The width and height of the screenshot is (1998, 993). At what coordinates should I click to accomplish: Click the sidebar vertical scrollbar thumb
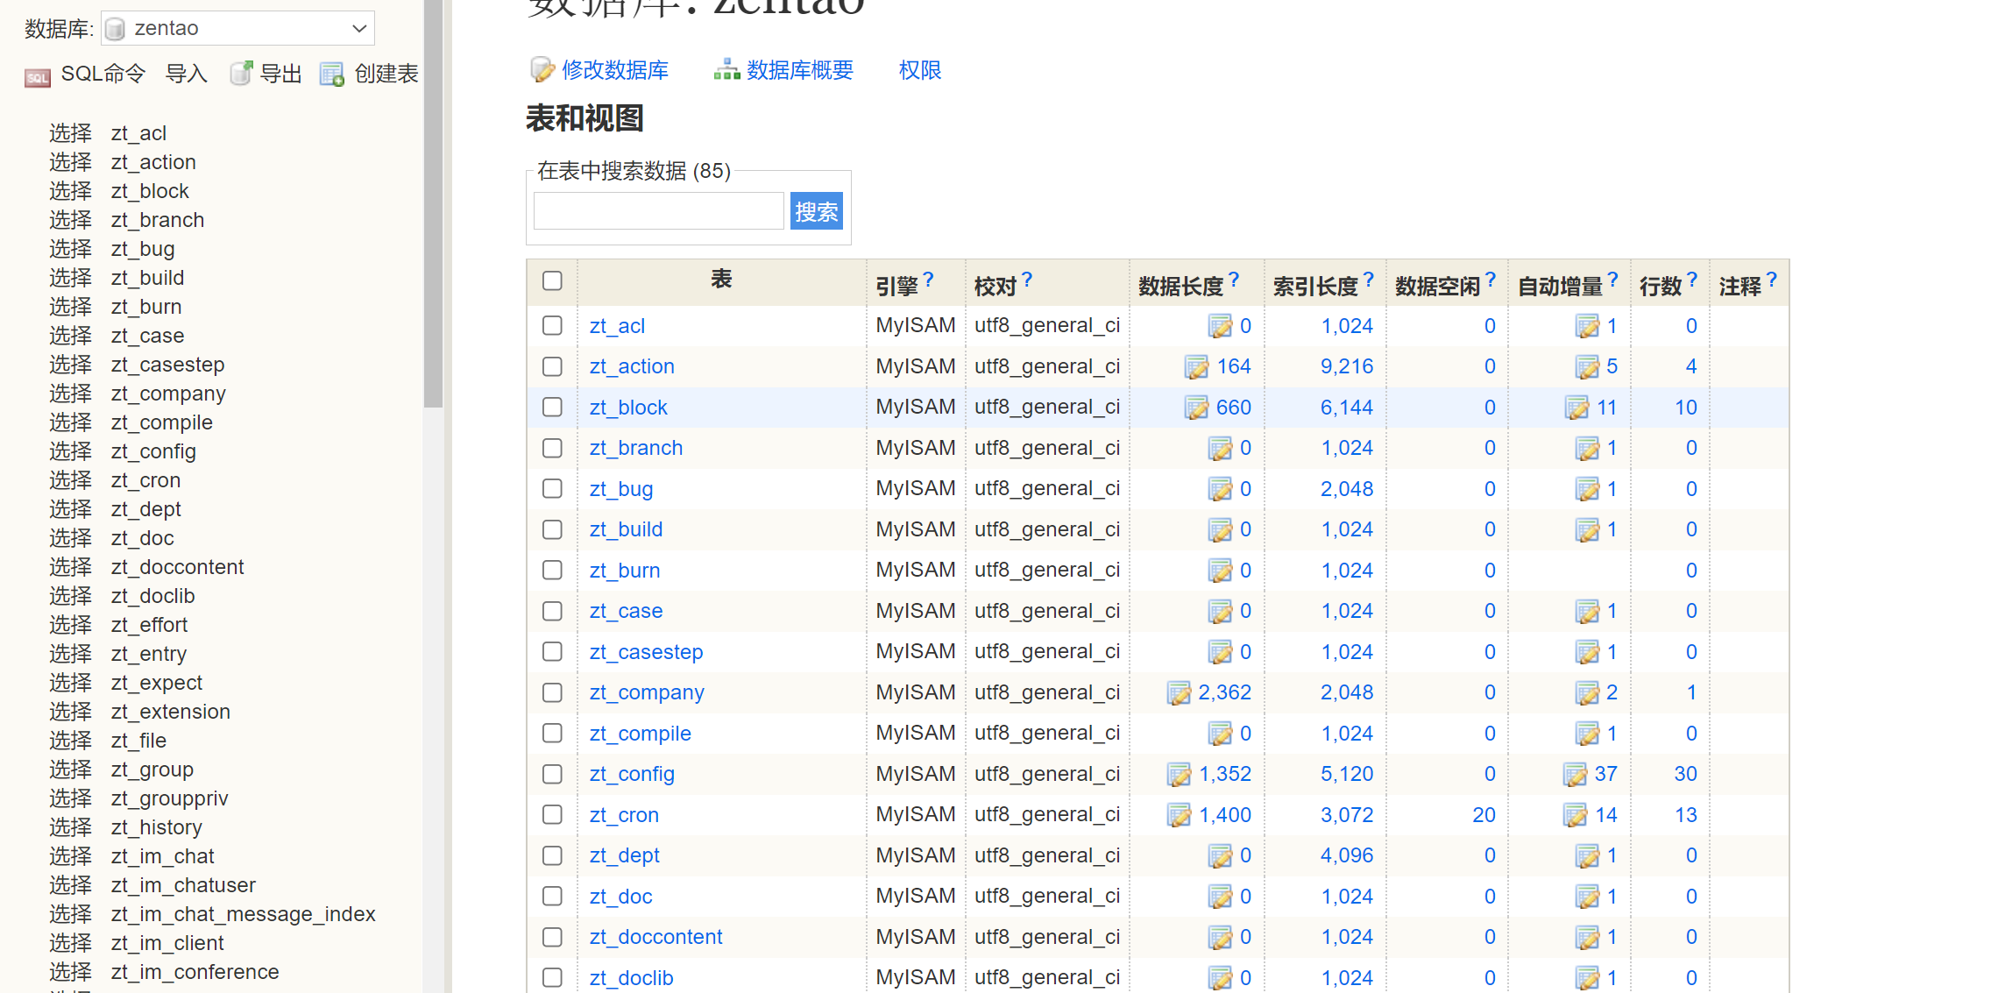[x=433, y=202]
